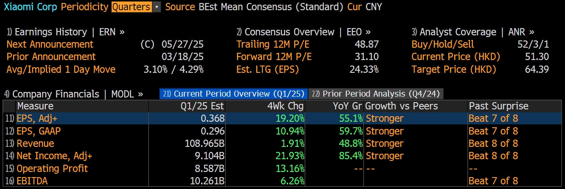Click Beat 8 of 8 in Revenue row
The height and width of the screenshot is (189, 565).
pos(493,143)
